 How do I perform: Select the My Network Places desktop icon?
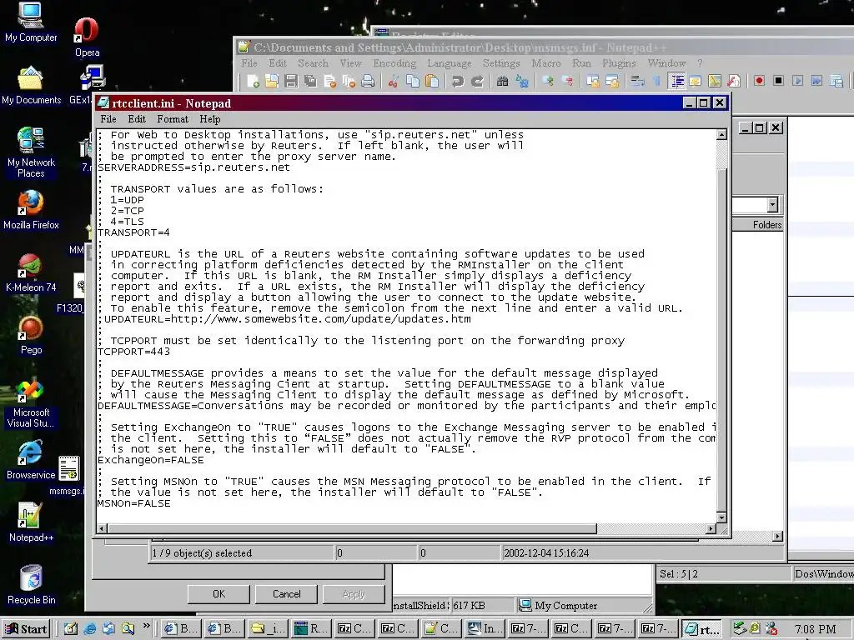(x=31, y=152)
